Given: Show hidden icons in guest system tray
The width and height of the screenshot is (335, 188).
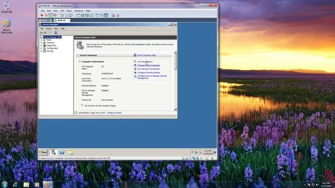Looking at the screenshot, I should click(x=192, y=152).
